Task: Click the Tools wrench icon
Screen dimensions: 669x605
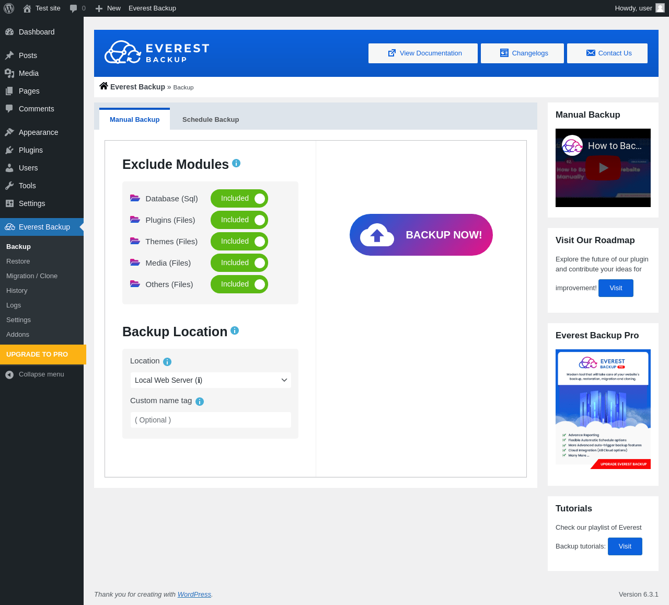Action: pos(9,186)
